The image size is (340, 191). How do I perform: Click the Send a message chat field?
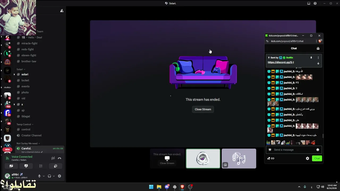pos(294,150)
